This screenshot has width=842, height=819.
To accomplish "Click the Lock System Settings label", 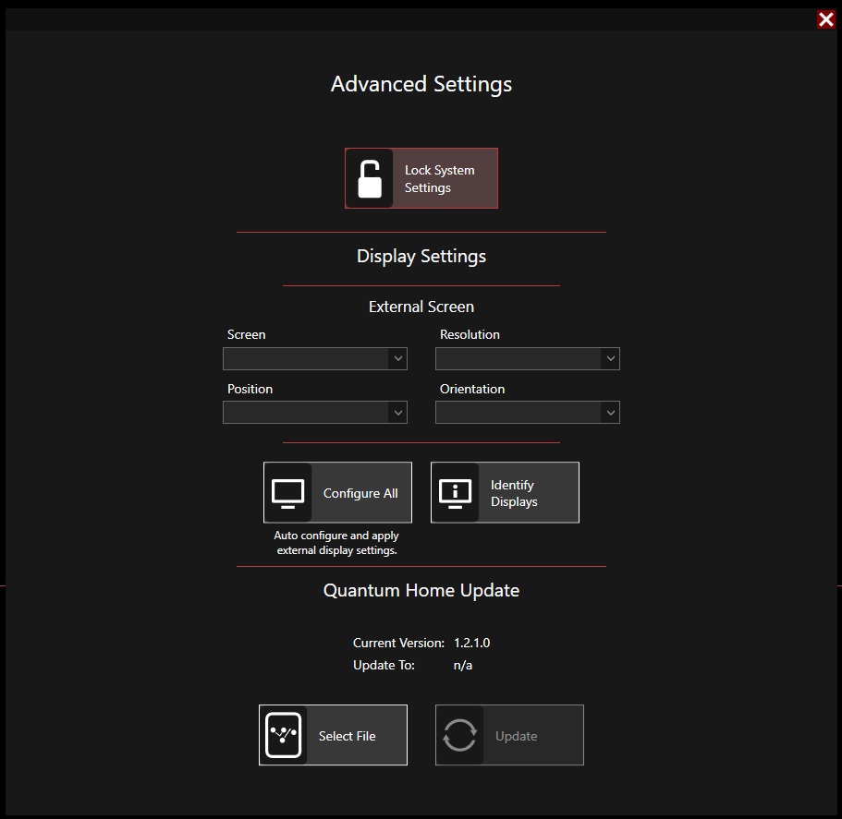I will coord(439,178).
